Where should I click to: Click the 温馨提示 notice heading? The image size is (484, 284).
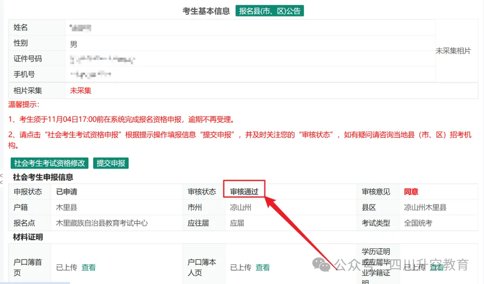[x=24, y=104]
